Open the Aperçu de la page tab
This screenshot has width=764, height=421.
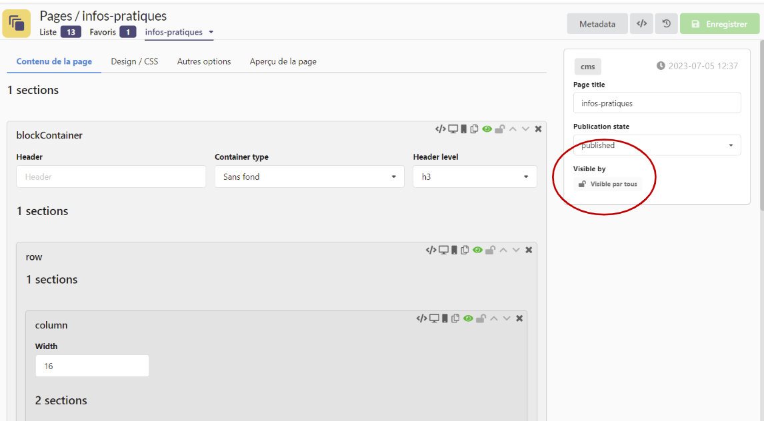283,61
